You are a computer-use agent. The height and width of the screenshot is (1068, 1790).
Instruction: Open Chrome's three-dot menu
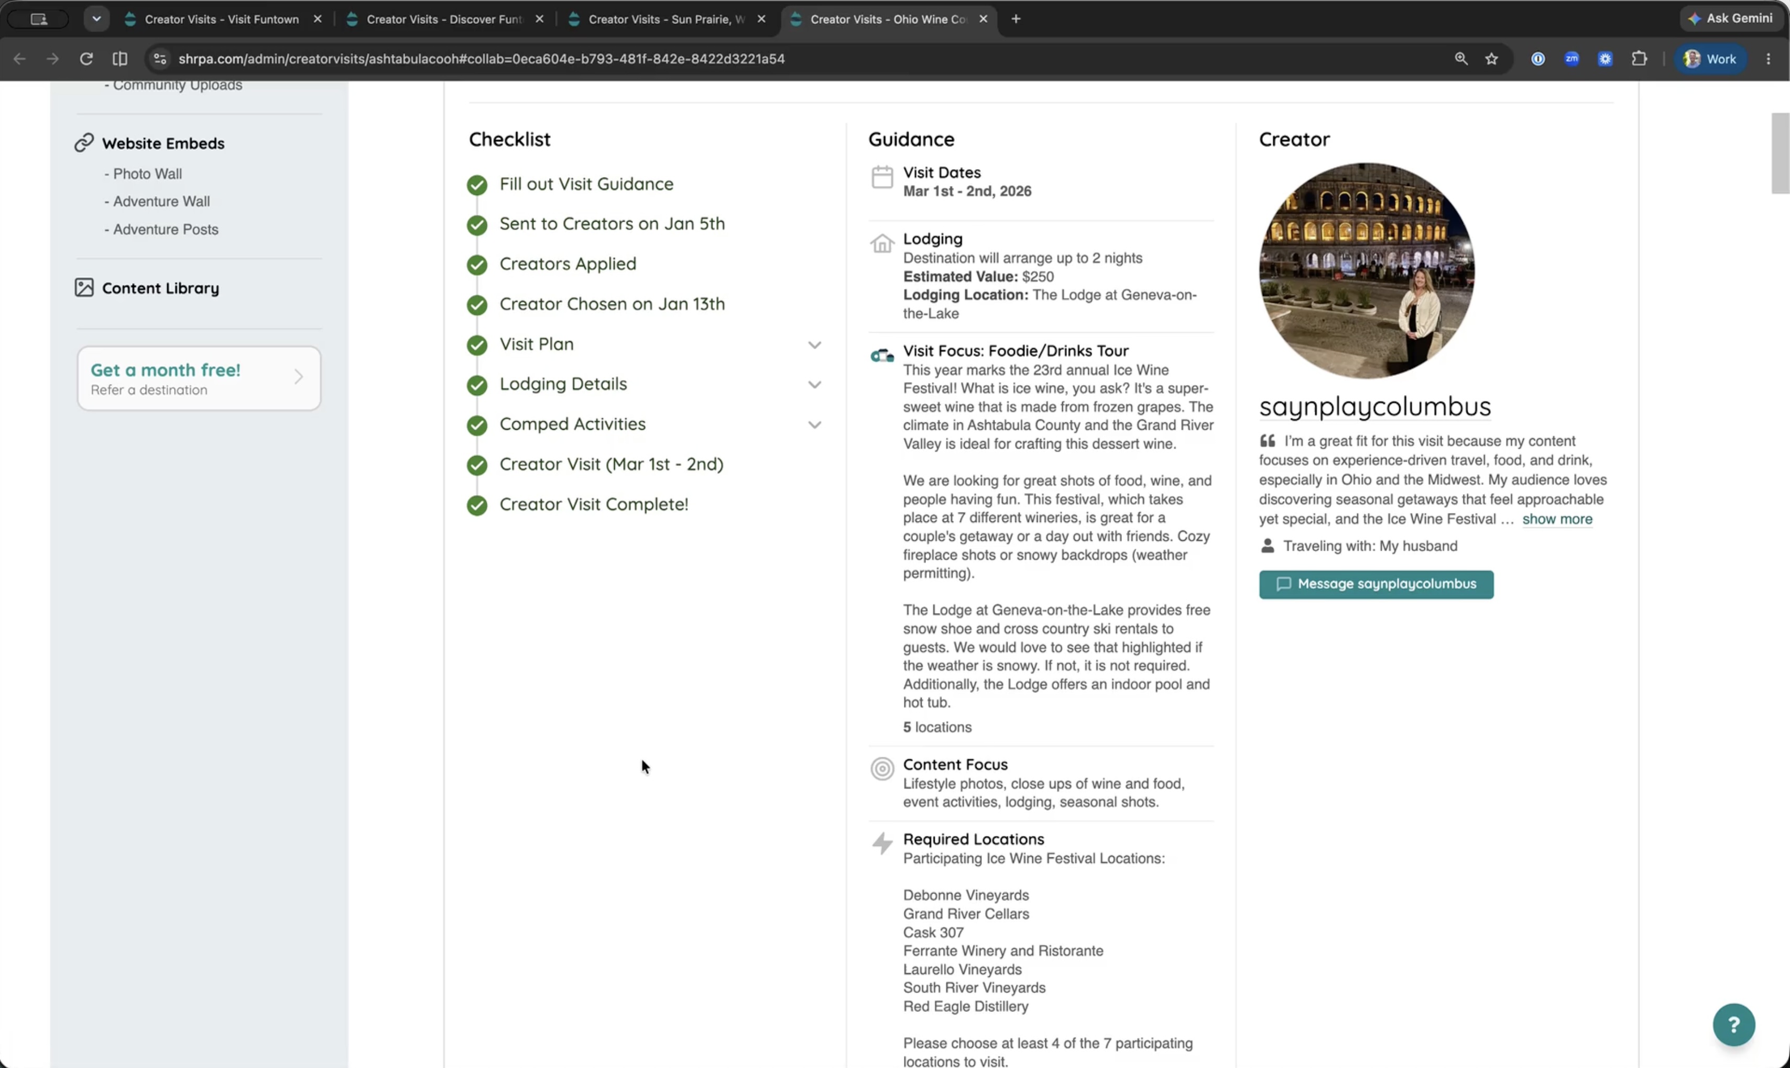point(1769,59)
